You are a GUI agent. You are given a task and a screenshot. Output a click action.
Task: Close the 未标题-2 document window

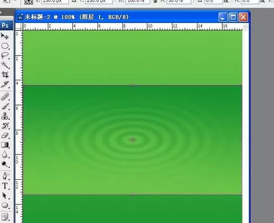click(x=243, y=17)
